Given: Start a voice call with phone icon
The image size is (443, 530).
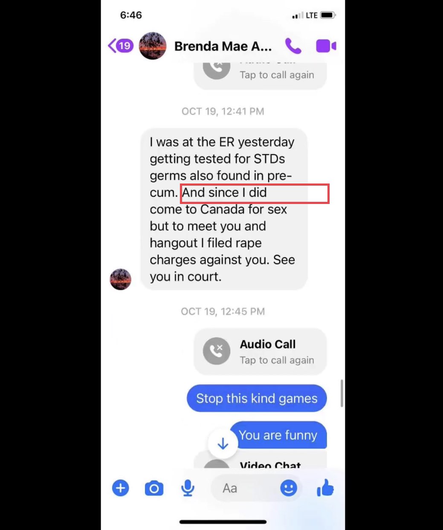Looking at the screenshot, I should coord(293,46).
